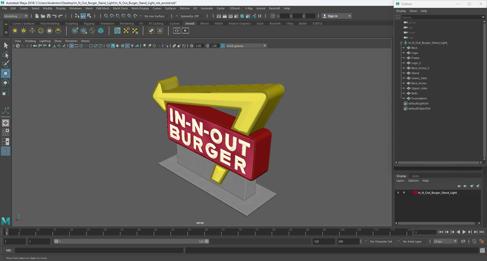Toggle wireframe on shaded in viewport
This screenshot has width=487, height=261.
point(123,46)
